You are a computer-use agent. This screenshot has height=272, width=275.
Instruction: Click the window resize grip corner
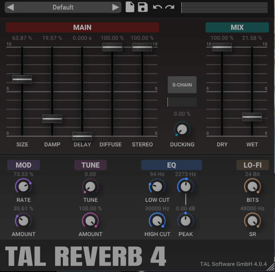(271, 267)
